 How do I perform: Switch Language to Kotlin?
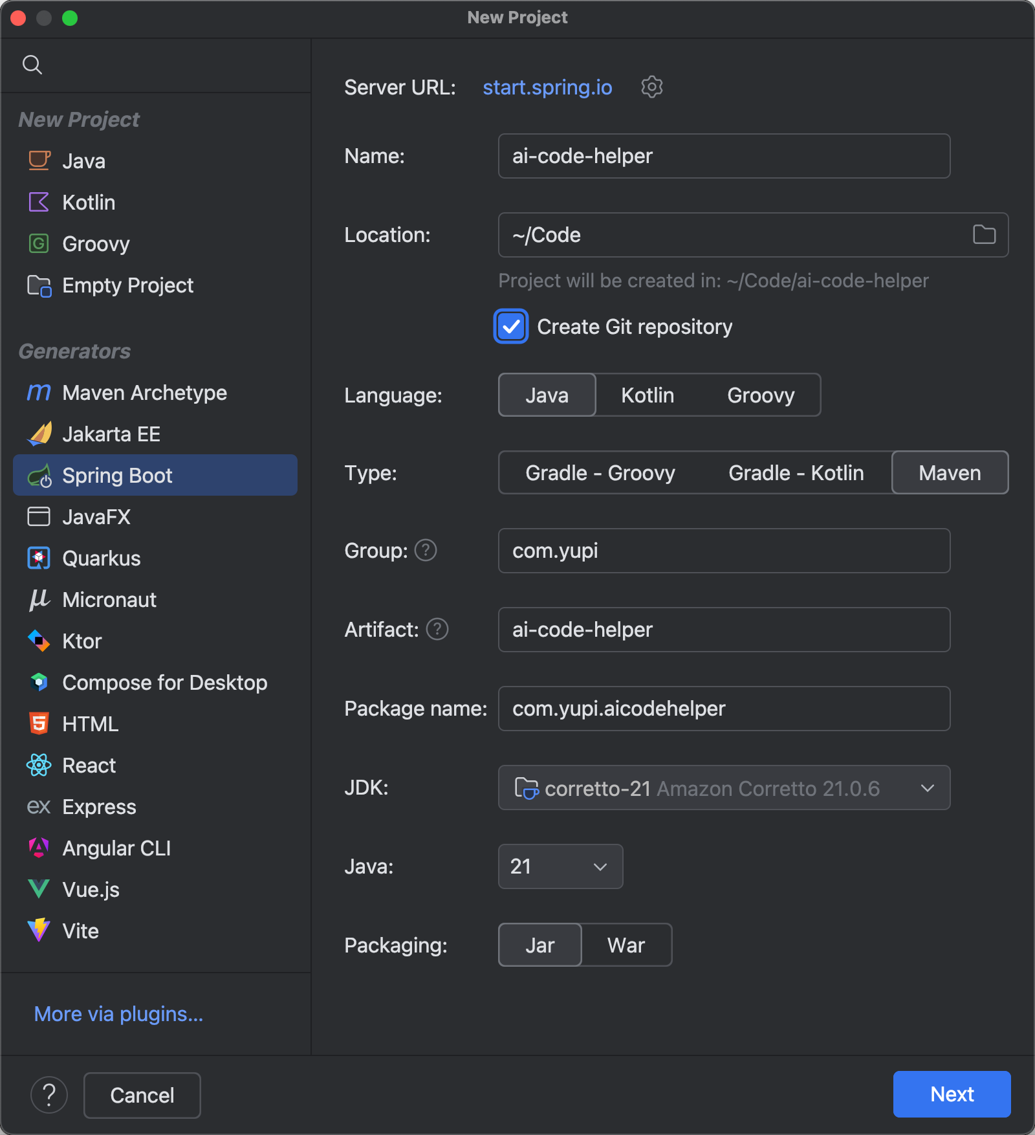pyautogui.click(x=647, y=395)
